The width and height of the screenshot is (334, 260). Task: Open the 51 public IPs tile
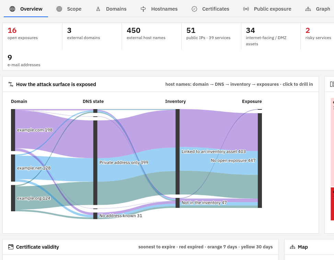211,36
